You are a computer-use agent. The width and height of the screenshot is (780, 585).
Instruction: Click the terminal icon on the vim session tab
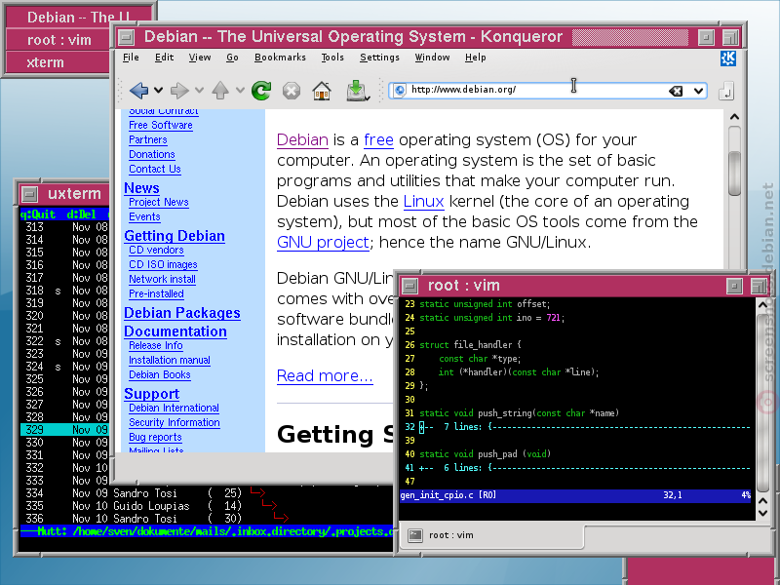(415, 535)
